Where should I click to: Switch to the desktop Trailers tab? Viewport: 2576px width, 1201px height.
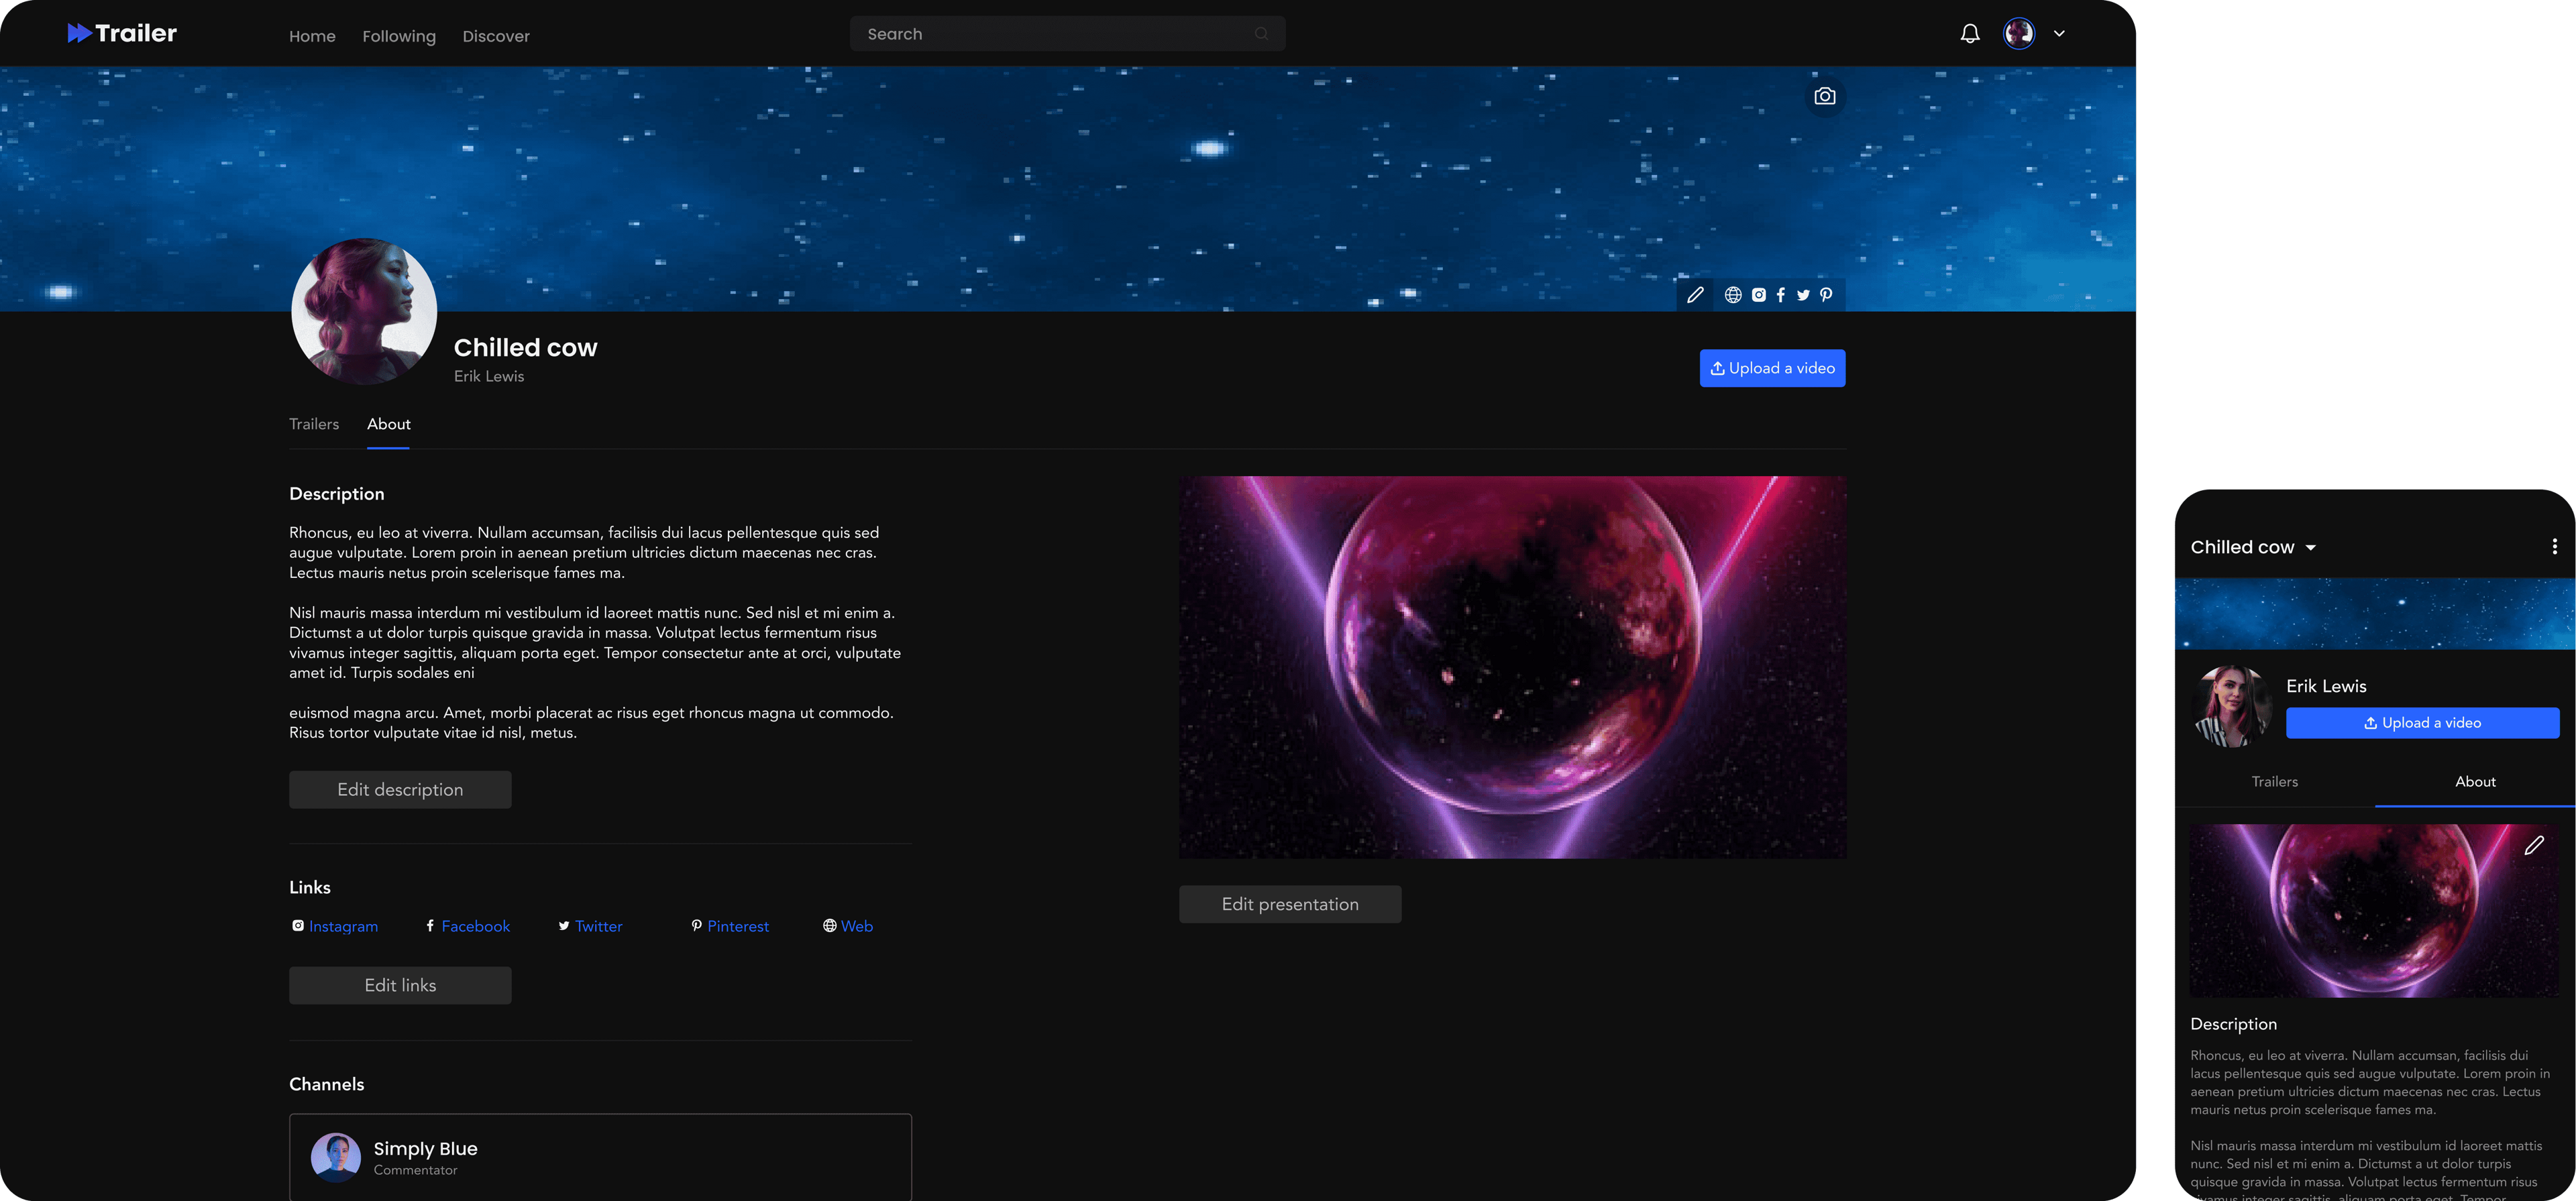tap(314, 424)
